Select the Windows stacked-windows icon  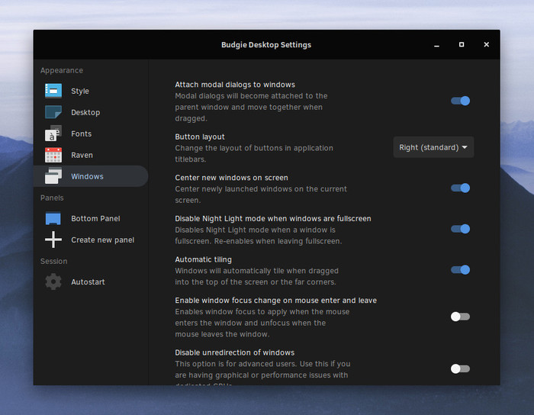click(53, 176)
